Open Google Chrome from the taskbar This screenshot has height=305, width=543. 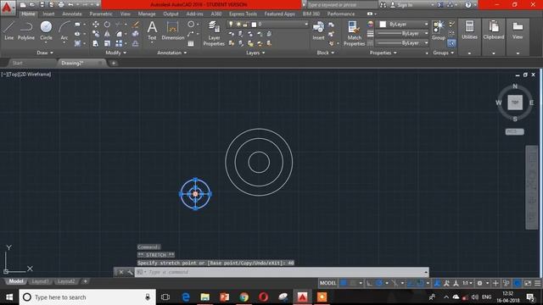coord(244,297)
